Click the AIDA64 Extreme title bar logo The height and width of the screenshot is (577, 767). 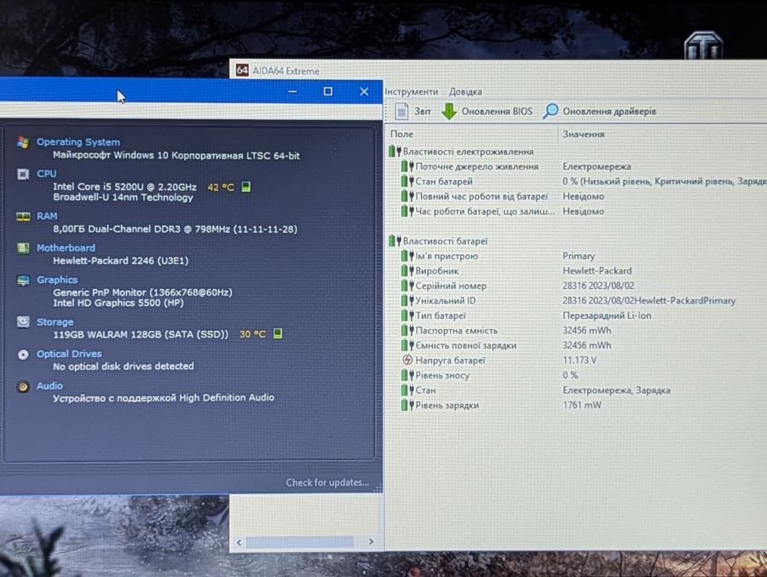[x=242, y=70]
